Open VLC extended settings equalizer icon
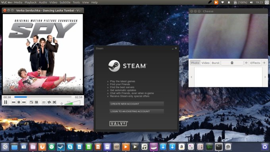 37,102
